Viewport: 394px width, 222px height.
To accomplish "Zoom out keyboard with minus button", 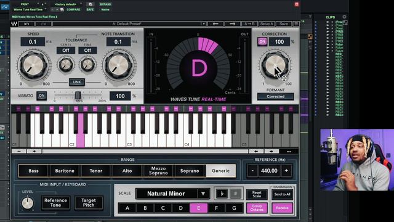I will pos(19,151).
